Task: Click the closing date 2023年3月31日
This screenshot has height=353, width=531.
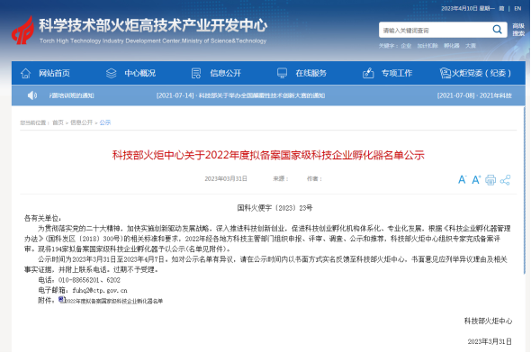Action: (490, 341)
